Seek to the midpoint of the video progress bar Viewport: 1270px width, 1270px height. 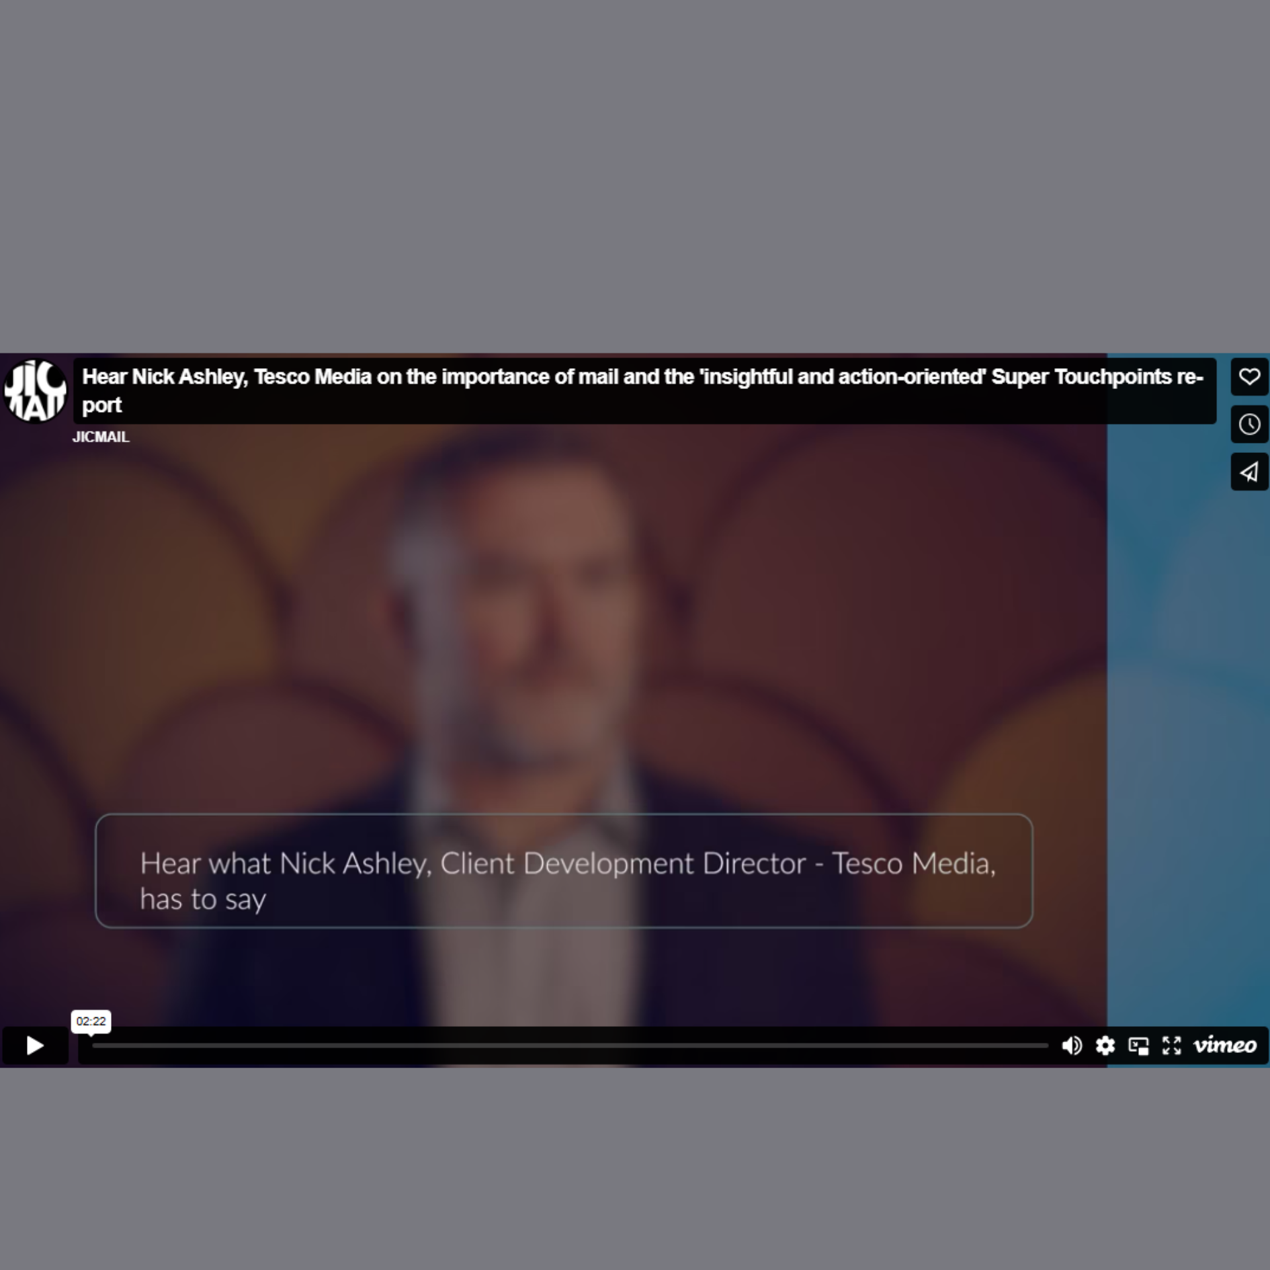(570, 1046)
